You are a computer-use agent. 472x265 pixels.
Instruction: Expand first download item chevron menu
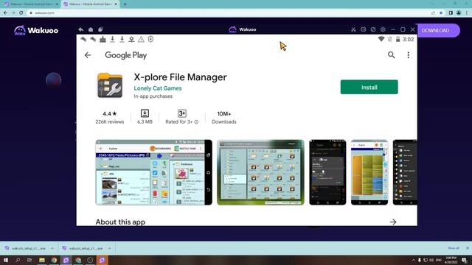click(52, 249)
